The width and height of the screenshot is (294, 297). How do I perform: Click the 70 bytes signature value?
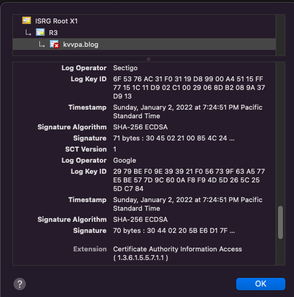point(174,230)
